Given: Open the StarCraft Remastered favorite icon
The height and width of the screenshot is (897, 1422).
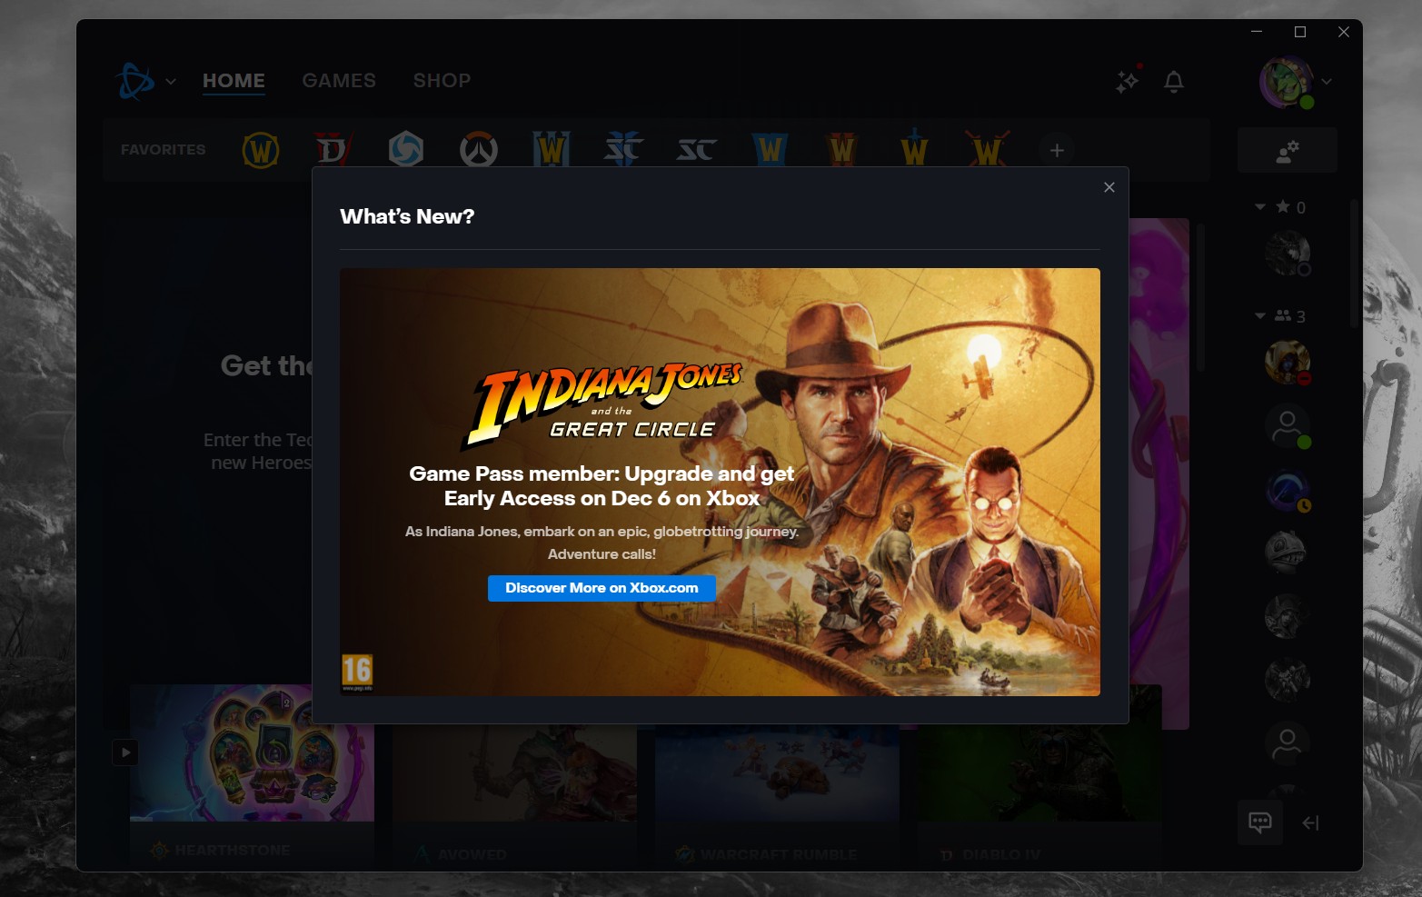Looking at the screenshot, I should click(x=696, y=150).
